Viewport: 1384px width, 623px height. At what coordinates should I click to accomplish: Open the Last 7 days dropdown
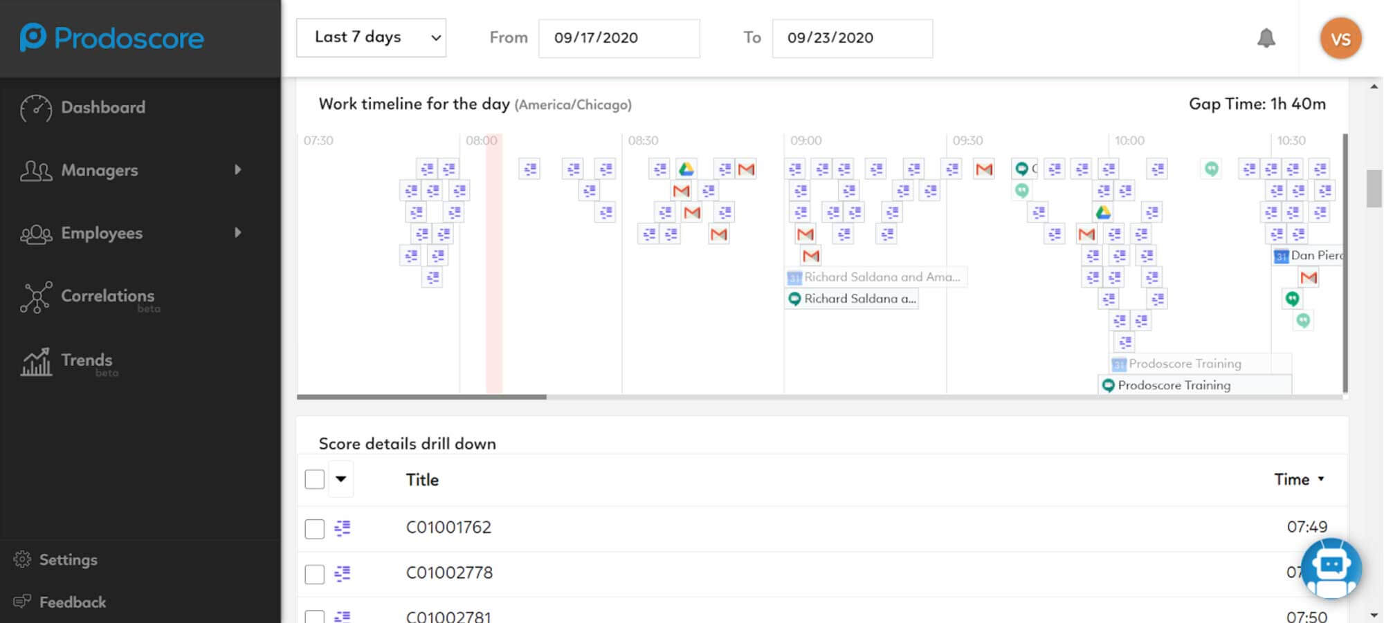coord(371,37)
